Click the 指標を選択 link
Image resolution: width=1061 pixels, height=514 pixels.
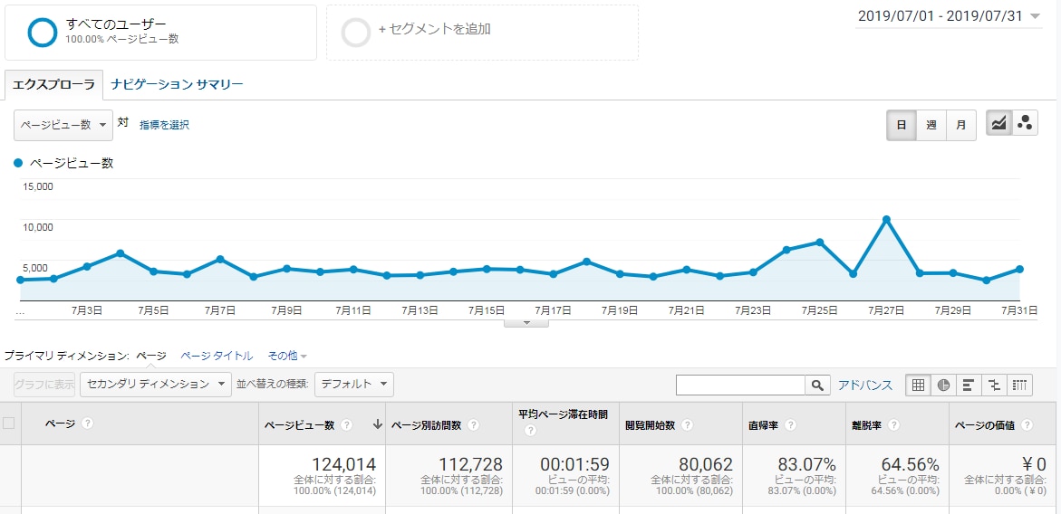click(x=164, y=125)
